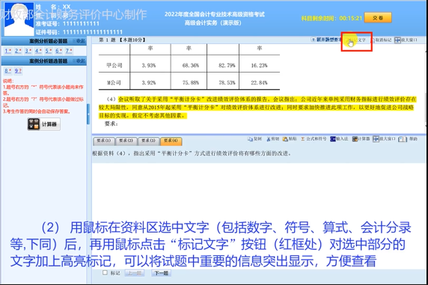This screenshot has height=285, width=428.
Task: Collapse the left sidebar with the arrow handle
Action: coord(88,114)
